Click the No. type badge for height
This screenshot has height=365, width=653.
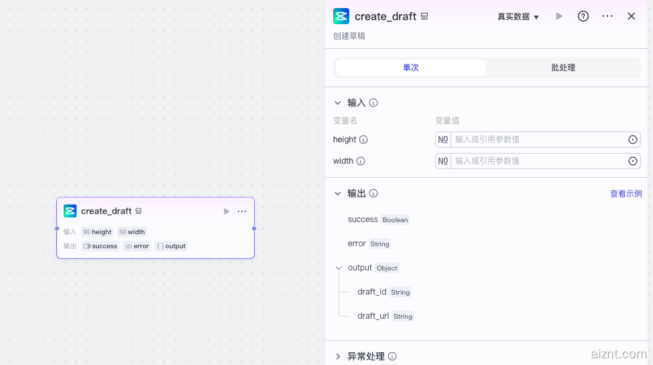coord(443,140)
